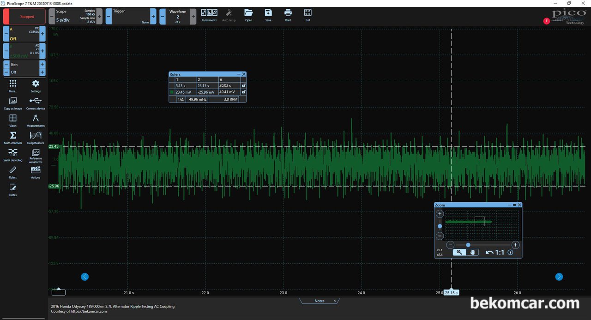591x320 pixels.
Task: Go to next Waveform buffer
Action: pos(193,17)
